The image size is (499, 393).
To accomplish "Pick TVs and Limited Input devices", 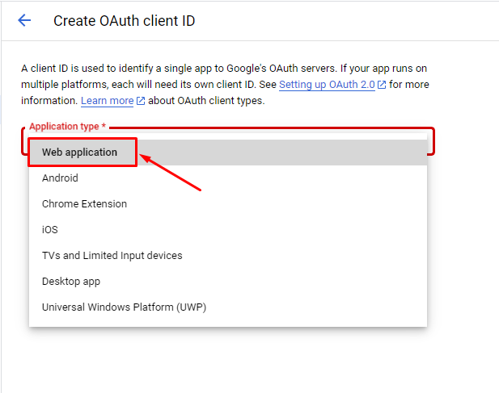I will (228, 256).
